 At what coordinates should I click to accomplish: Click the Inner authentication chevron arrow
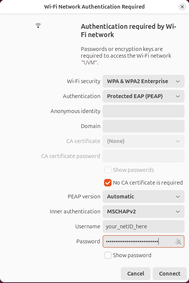coord(178,212)
